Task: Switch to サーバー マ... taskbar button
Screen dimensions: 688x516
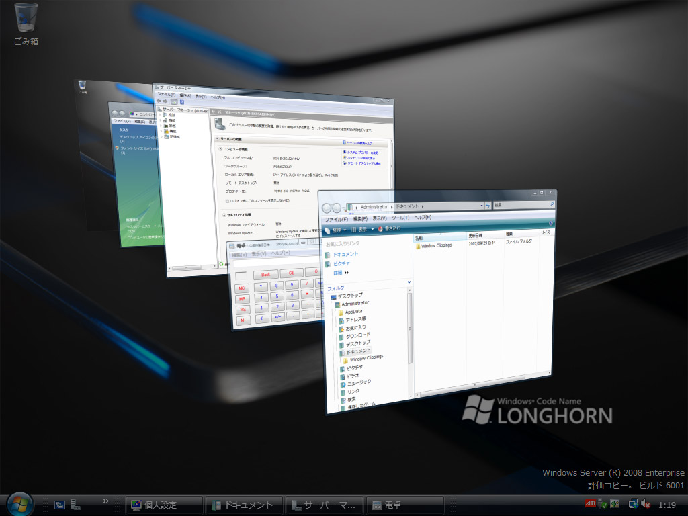Action: pos(324,505)
